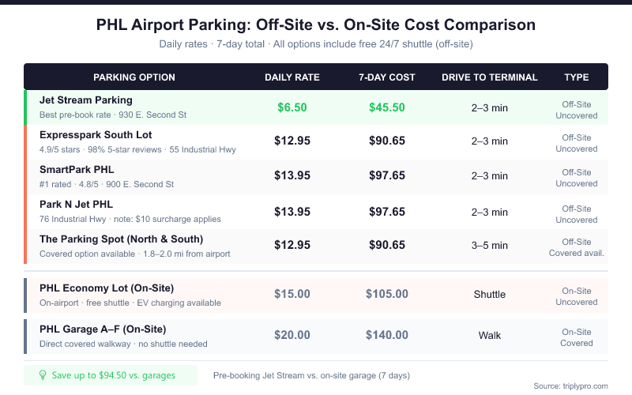Select the Drive to Terminal header
632x395 pixels.
[490, 77]
